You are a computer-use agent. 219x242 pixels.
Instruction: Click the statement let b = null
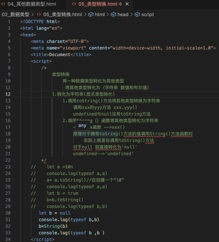pos(55,213)
